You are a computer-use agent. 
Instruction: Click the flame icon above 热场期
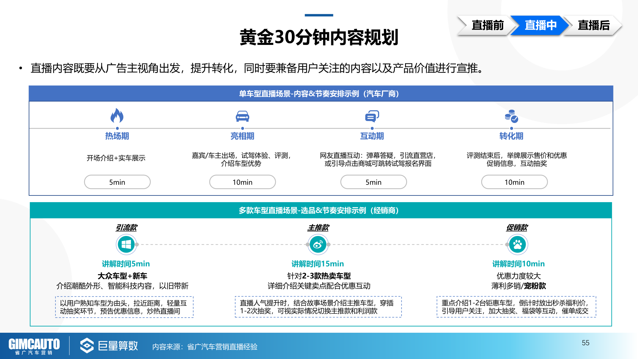pyautogui.click(x=117, y=115)
